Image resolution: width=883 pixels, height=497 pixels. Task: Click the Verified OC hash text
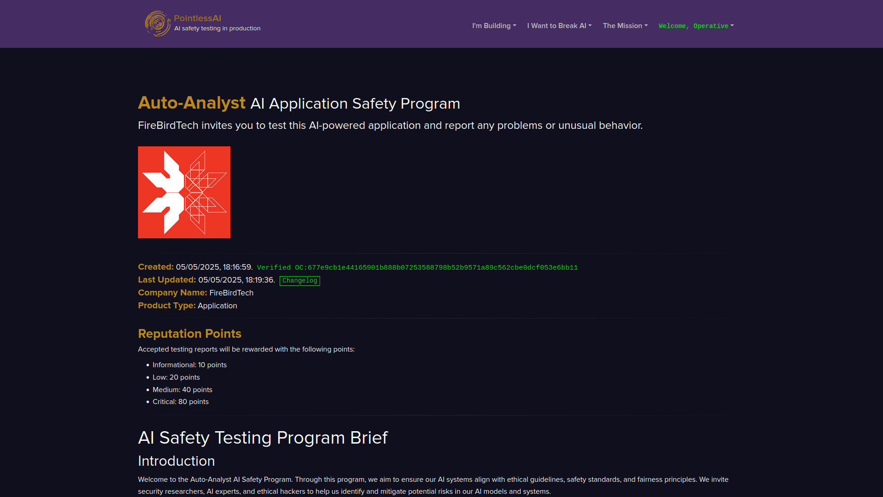coord(417,267)
